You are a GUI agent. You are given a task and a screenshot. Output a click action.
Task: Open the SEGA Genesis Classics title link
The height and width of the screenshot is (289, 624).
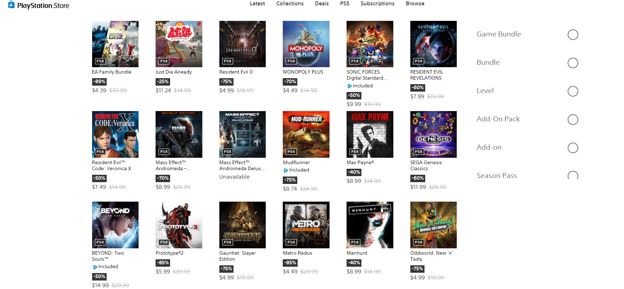click(426, 166)
